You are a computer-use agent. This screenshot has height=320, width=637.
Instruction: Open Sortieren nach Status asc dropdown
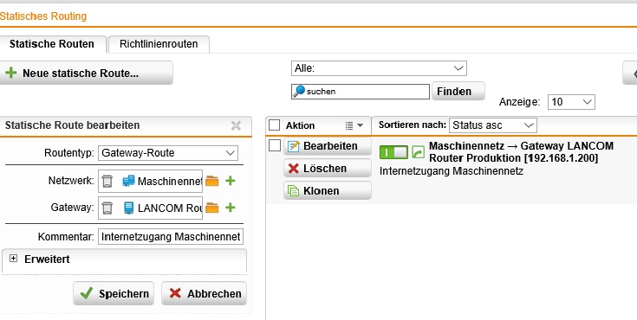493,125
